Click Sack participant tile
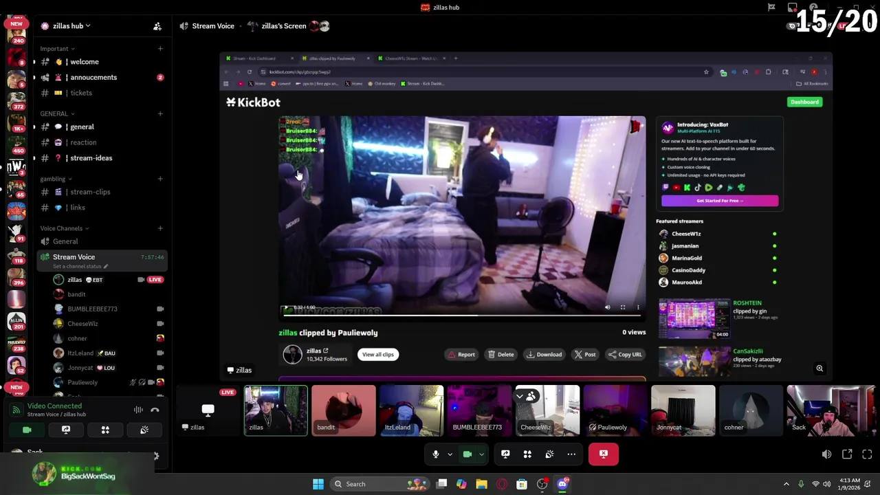 click(830, 410)
